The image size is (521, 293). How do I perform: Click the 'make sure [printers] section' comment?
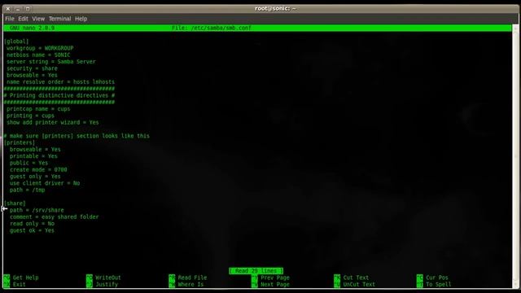[x=77, y=136]
